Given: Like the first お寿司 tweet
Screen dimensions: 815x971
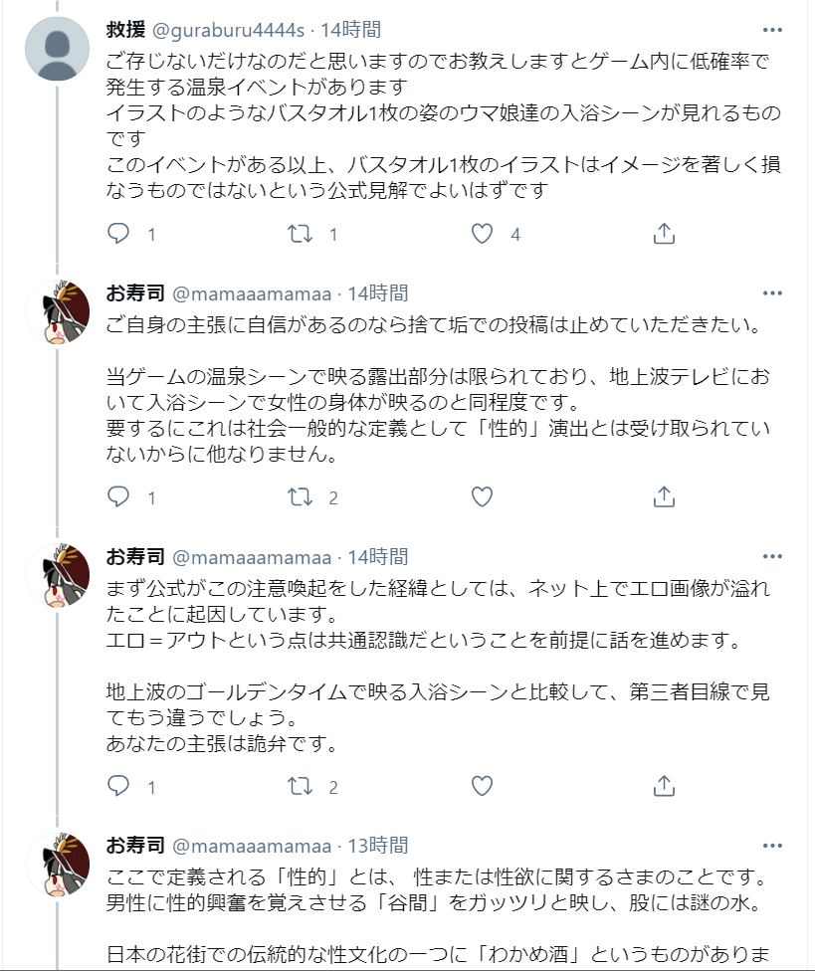Looking at the screenshot, I should point(483,496).
